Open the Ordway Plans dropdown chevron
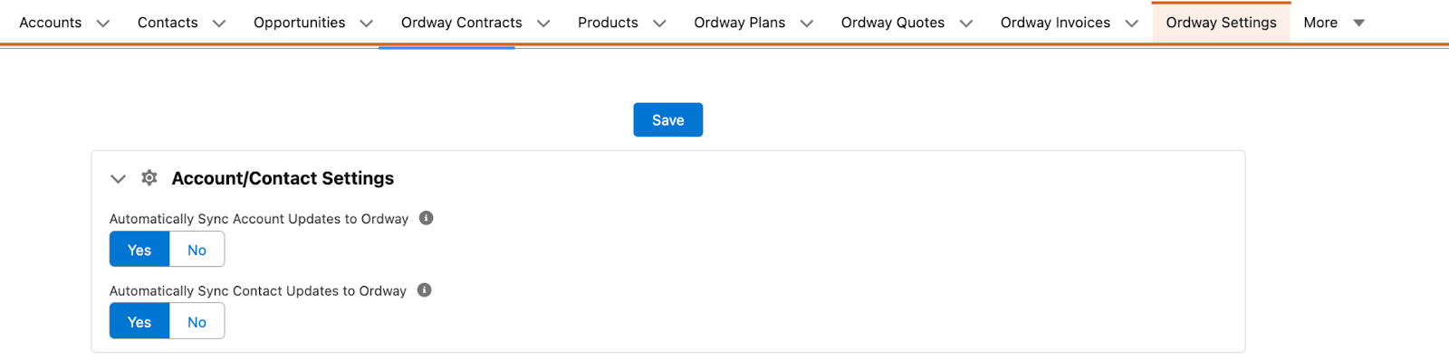1449x360 pixels. pos(807,24)
